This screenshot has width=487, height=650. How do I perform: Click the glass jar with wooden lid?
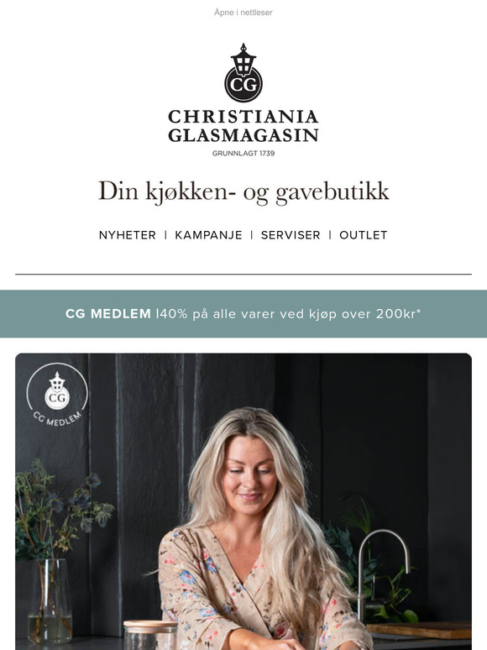point(150,635)
